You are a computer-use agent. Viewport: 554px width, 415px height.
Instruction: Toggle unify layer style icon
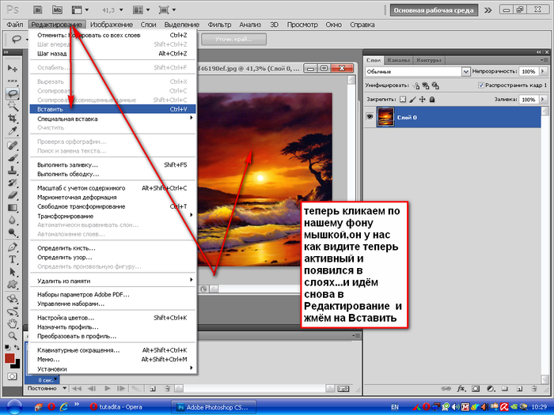[435, 85]
